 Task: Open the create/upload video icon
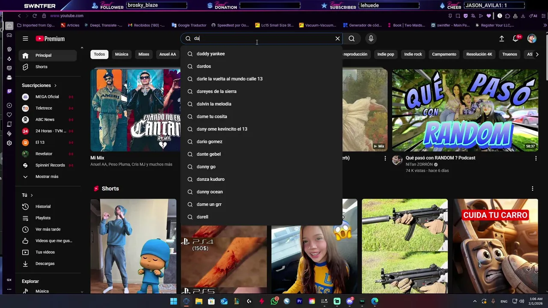[501, 38]
